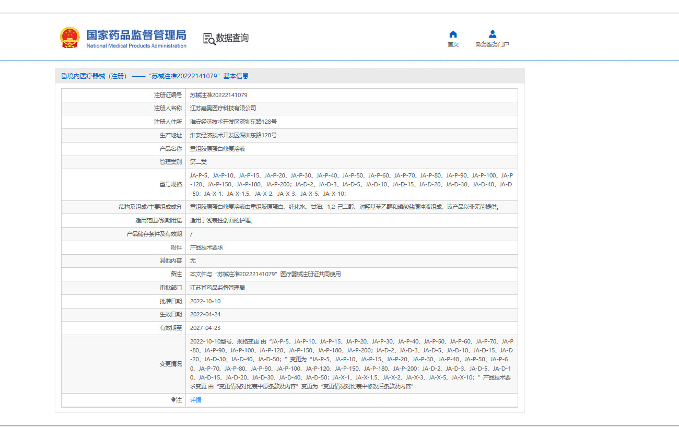
Task: Click approving authority 江苏省药品监督管理局
Action: (217, 288)
